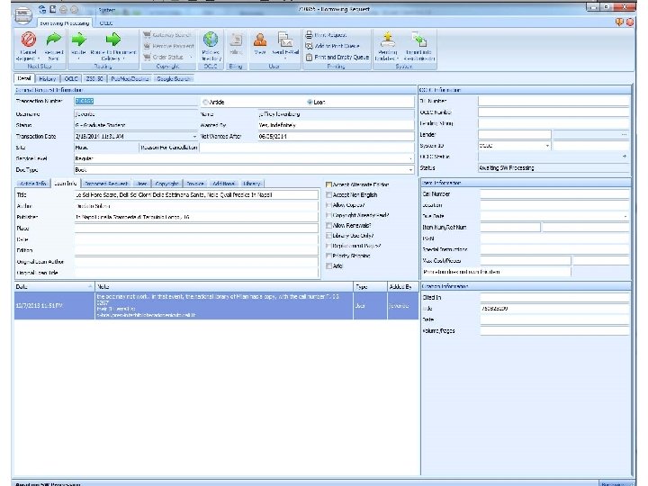
Task: Toggle the Accept Alternate Edition checkbox
Action: coord(329,184)
